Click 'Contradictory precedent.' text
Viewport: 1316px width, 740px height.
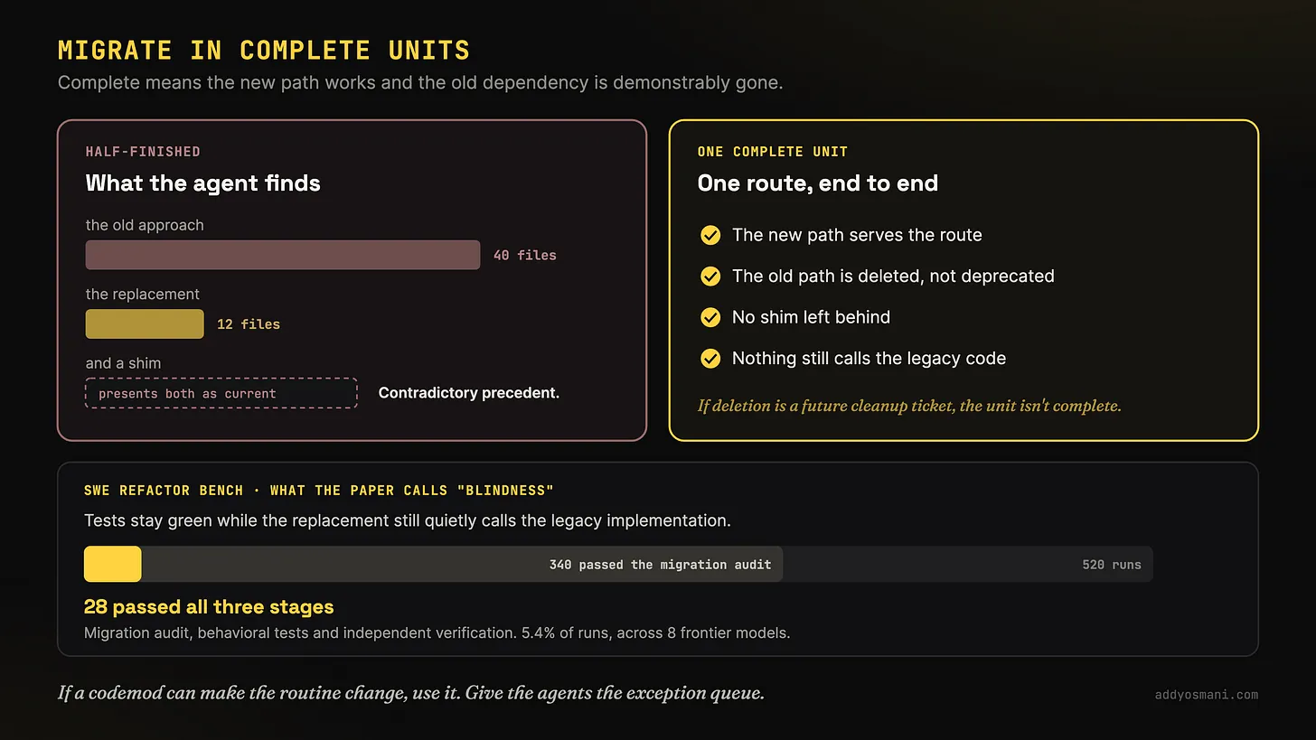469,393
